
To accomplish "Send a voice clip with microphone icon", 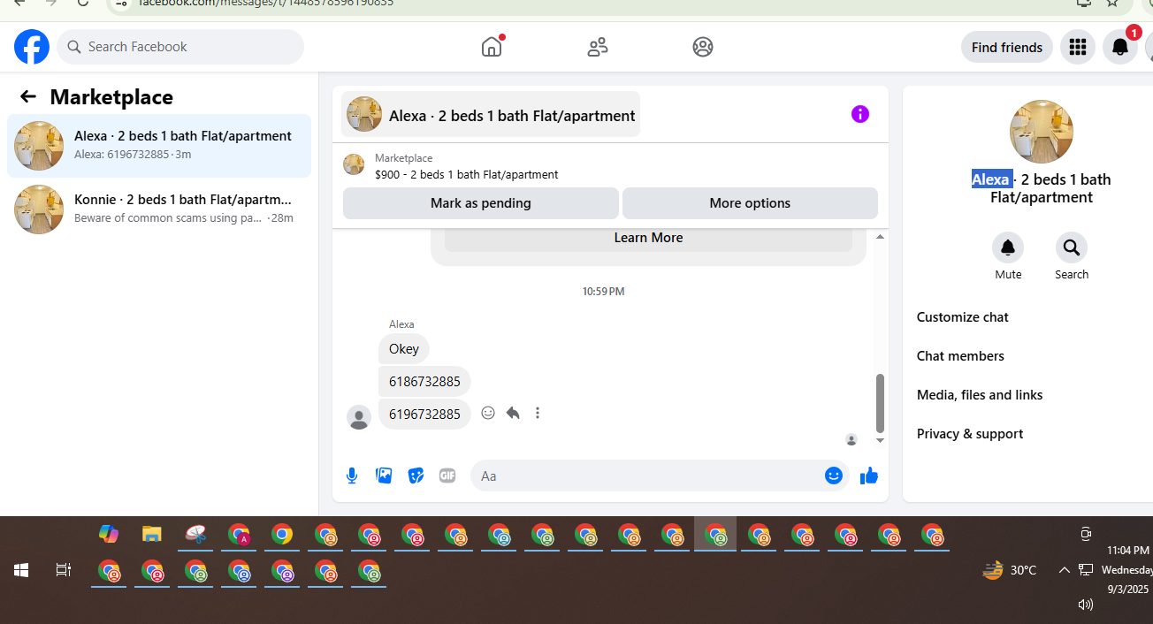I will [x=352, y=476].
